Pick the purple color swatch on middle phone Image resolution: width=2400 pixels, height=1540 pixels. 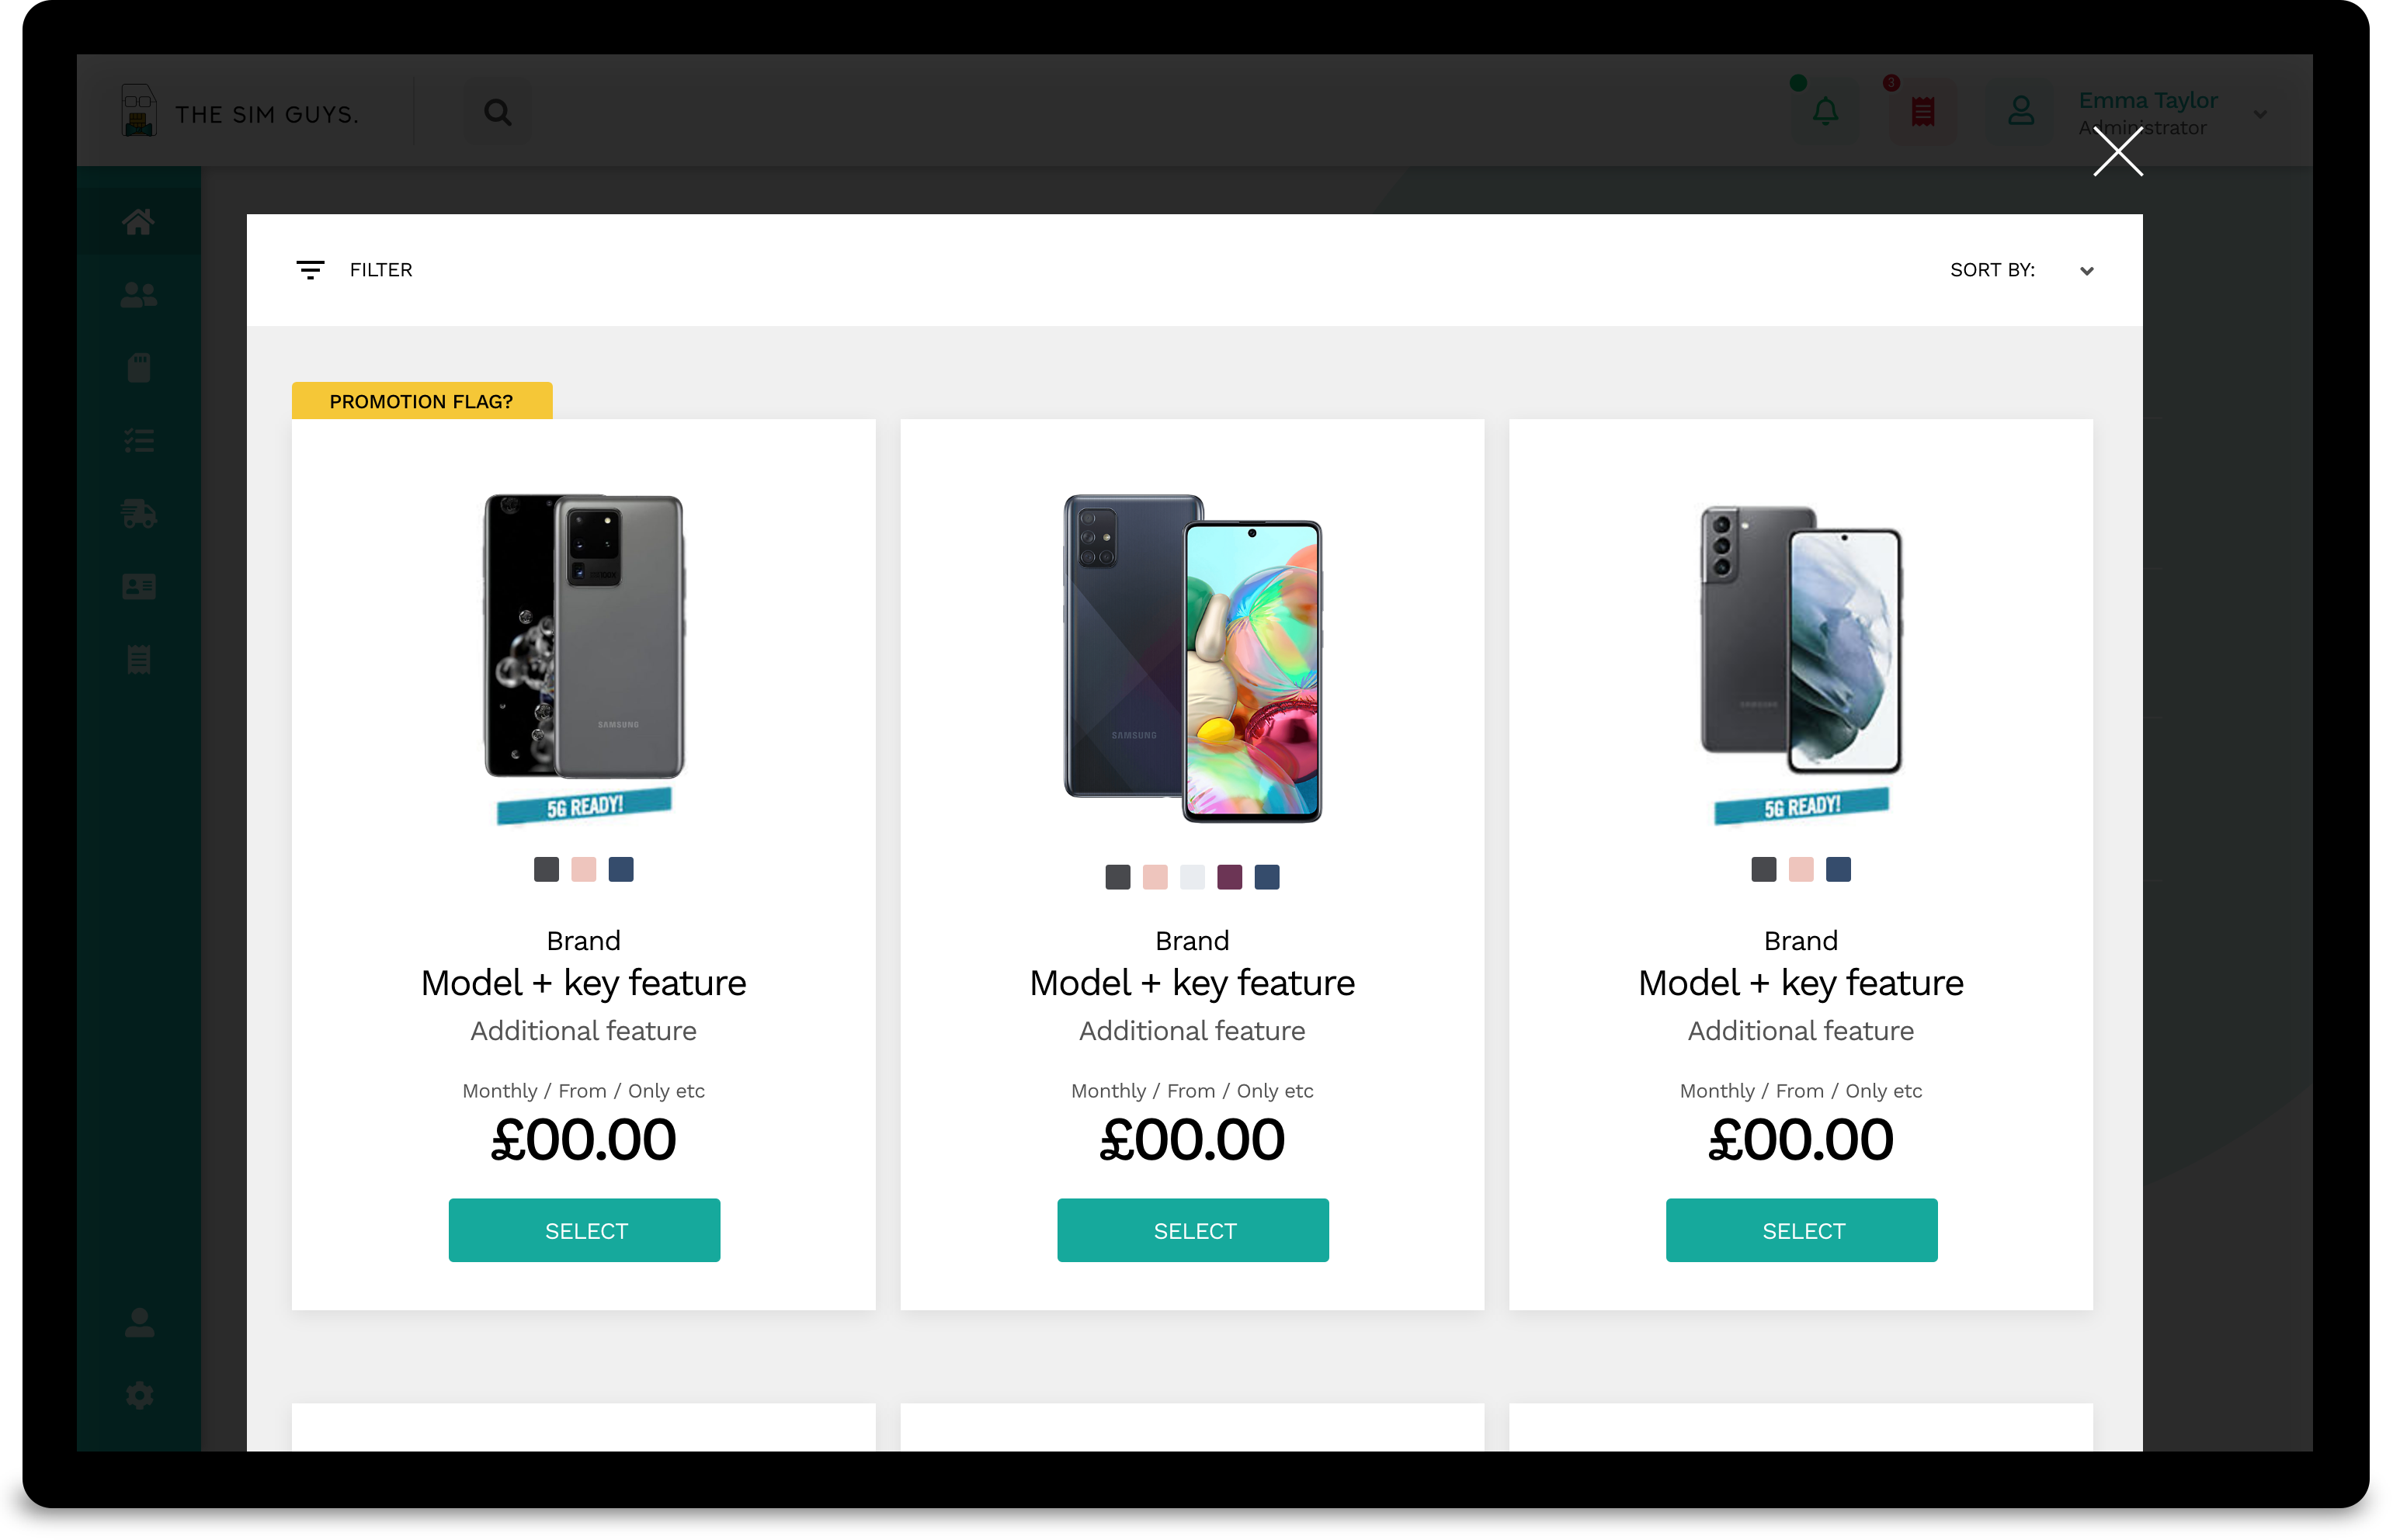click(1229, 877)
